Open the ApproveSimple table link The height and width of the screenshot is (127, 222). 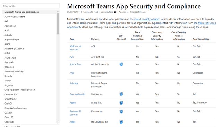click(77, 94)
